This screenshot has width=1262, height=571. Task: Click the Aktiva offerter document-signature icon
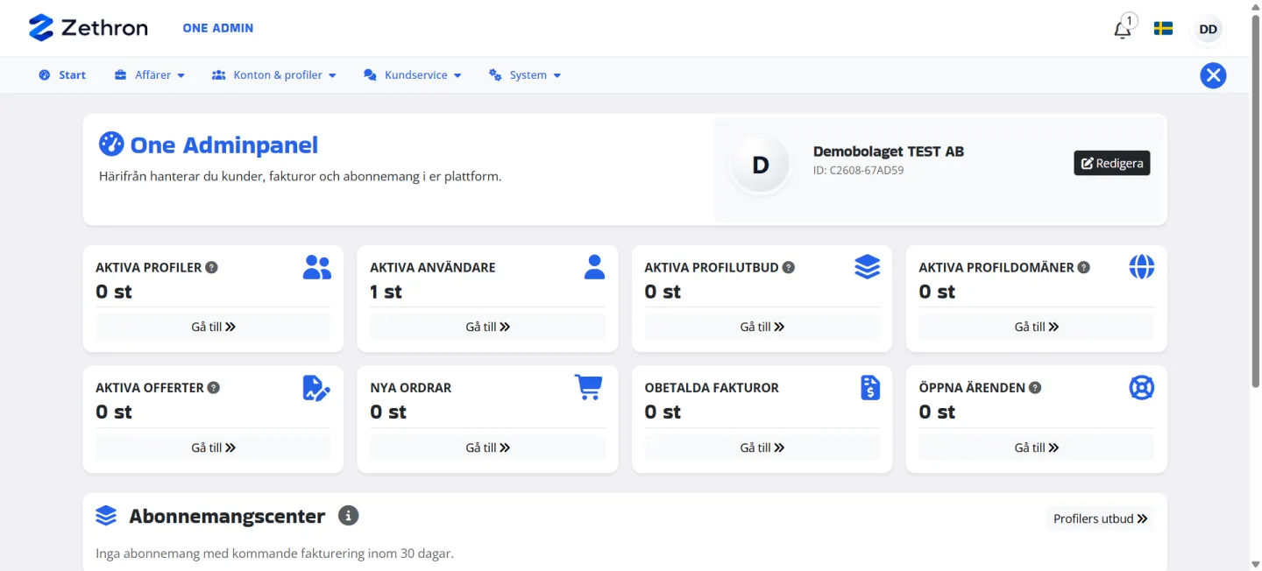point(316,387)
